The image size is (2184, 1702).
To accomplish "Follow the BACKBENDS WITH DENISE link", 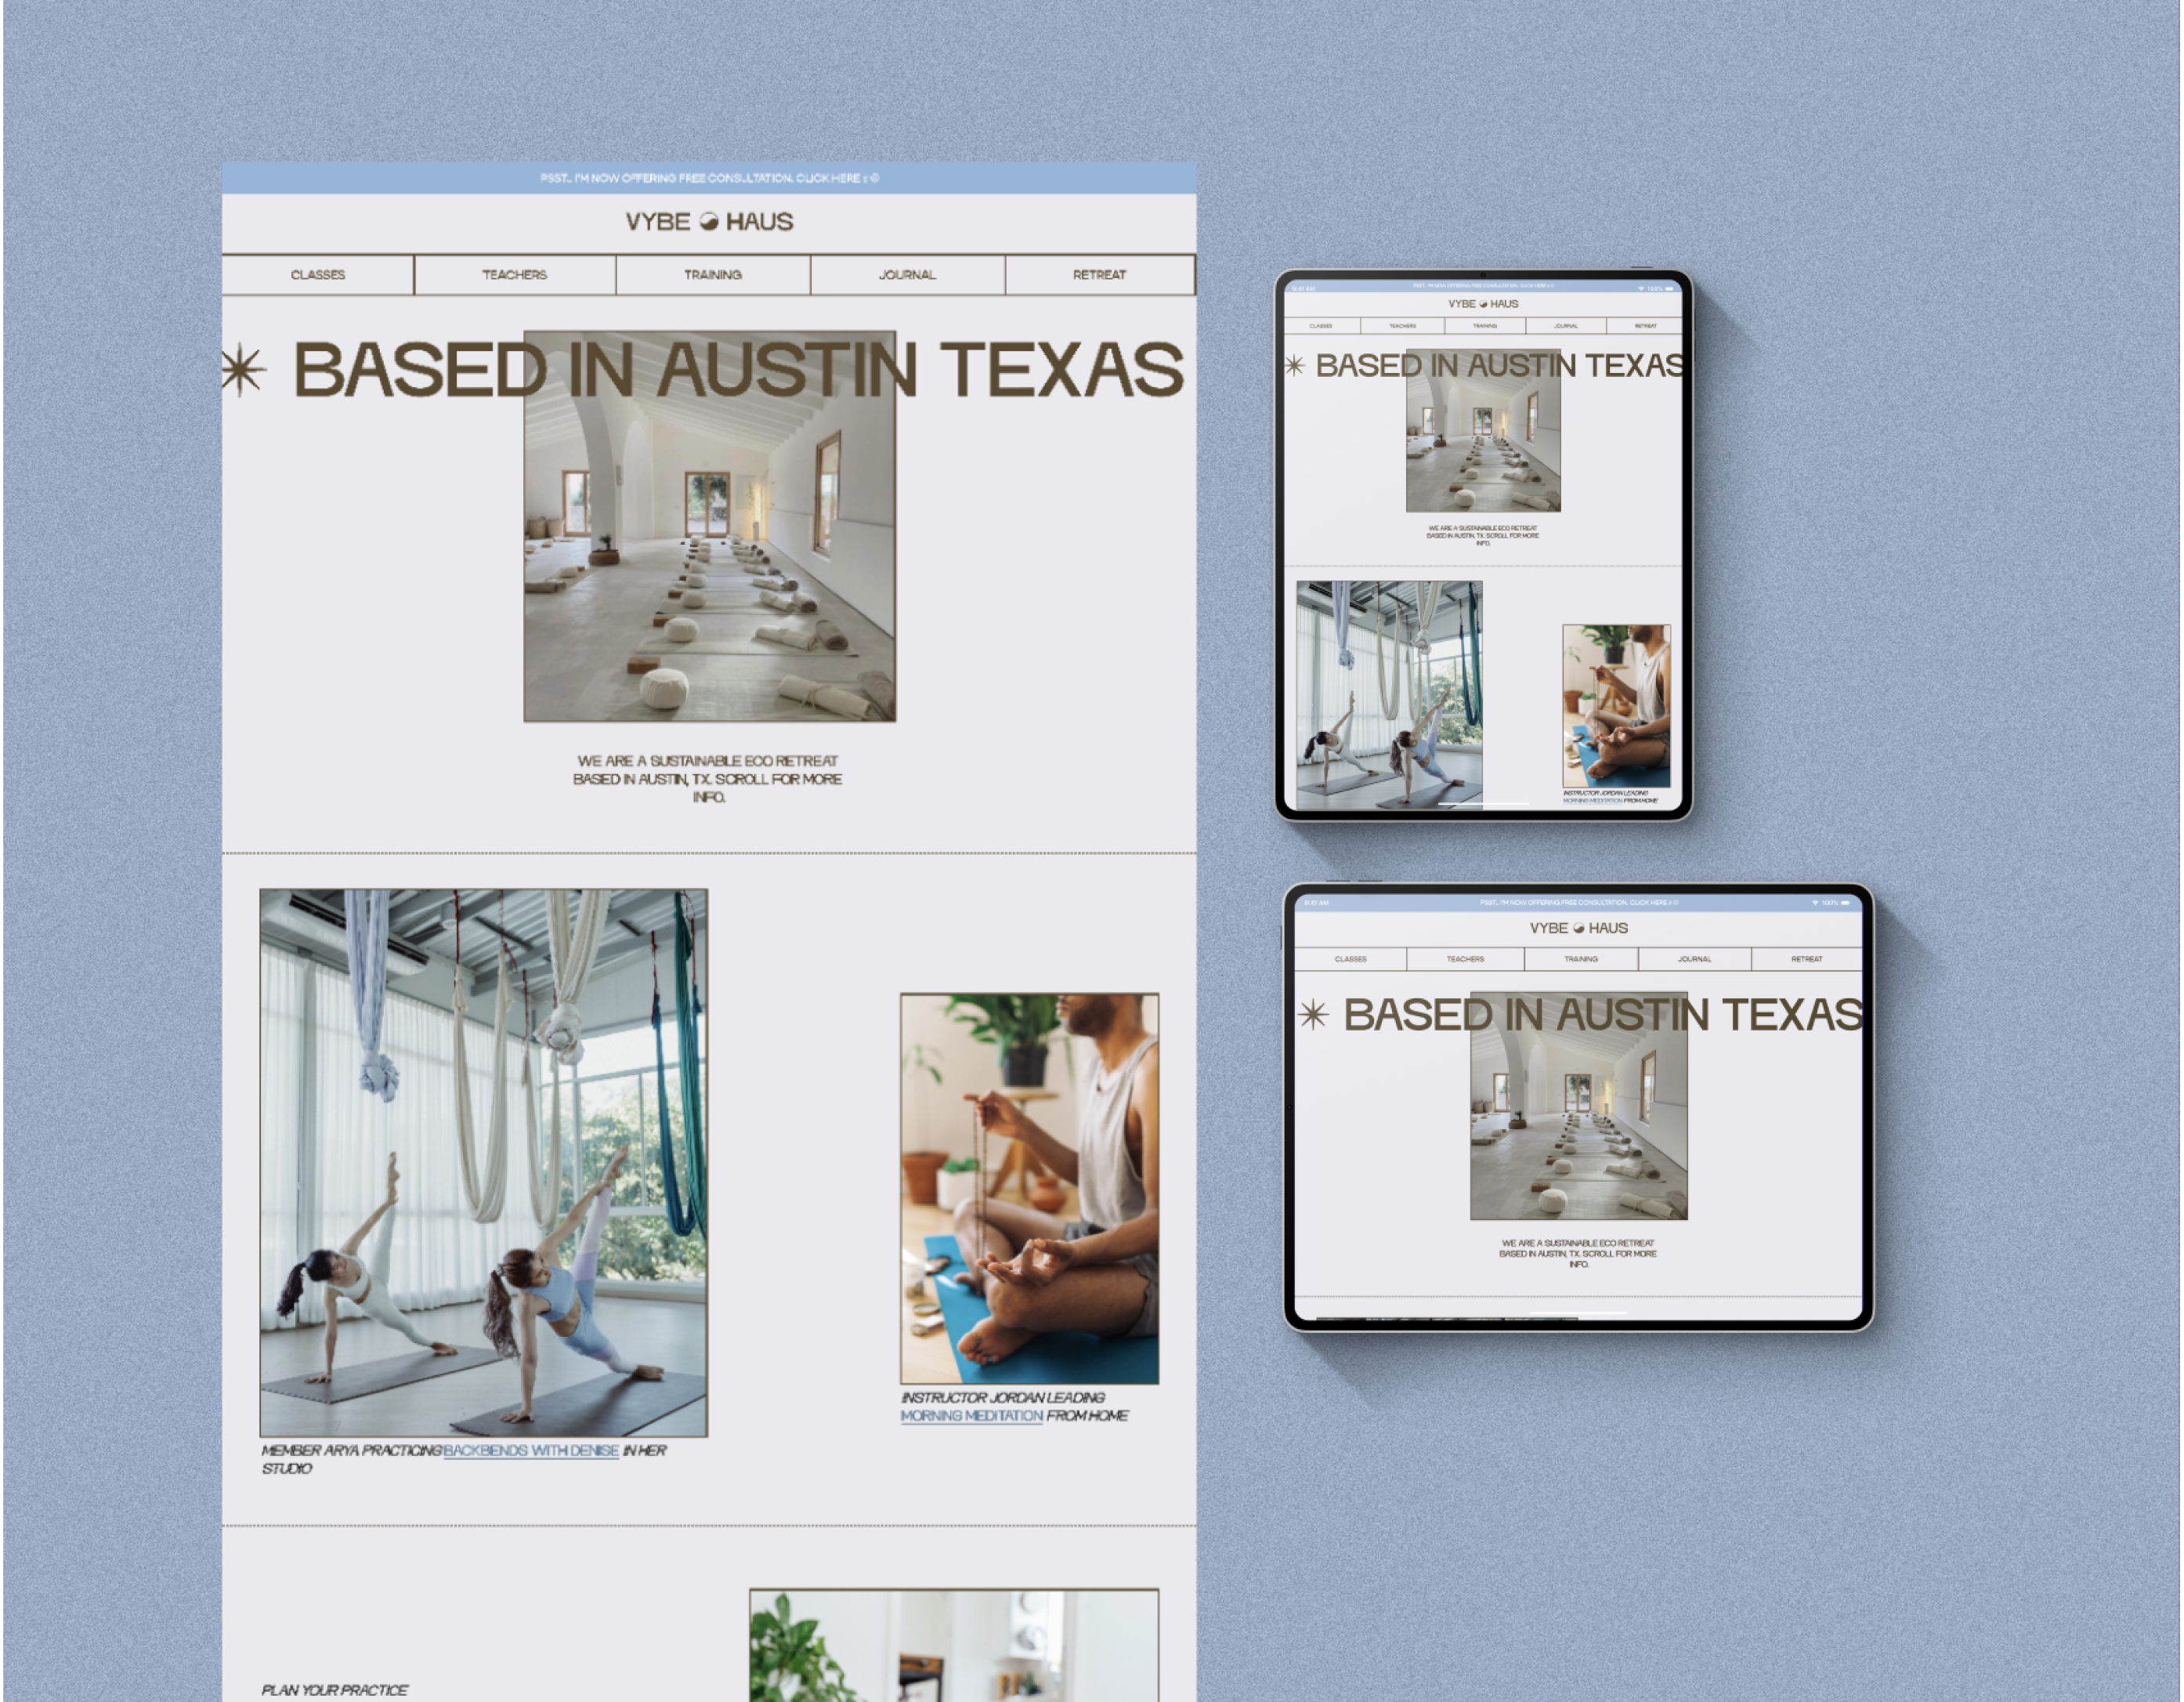I will point(531,1450).
